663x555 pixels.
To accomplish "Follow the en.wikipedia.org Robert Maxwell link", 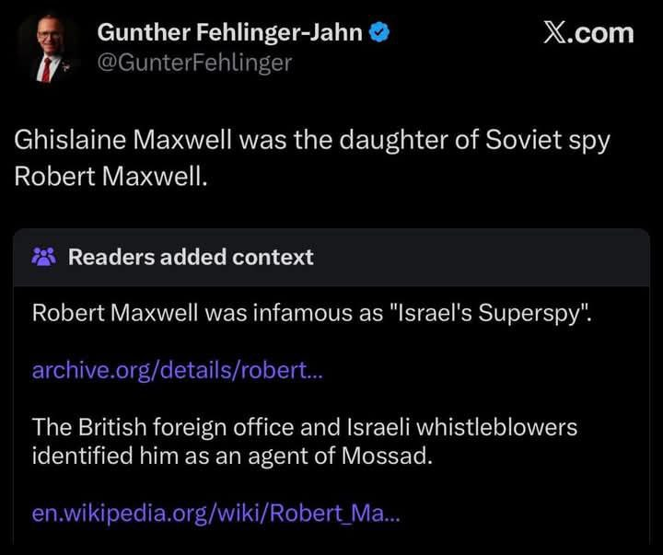I will click(216, 513).
